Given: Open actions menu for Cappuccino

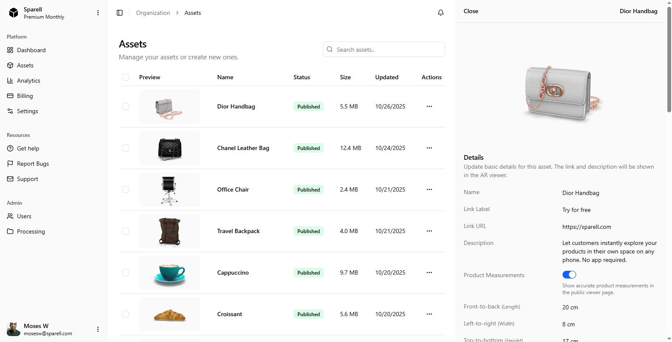Looking at the screenshot, I should (x=429, y=272).
